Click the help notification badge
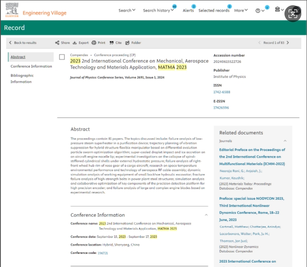The image size is (307, 267). tap(267, 7)
